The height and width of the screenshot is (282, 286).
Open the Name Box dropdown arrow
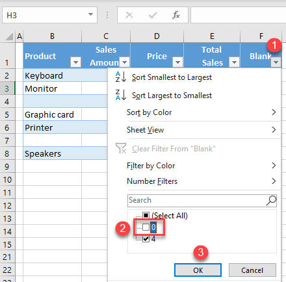[x=90, y=15]
